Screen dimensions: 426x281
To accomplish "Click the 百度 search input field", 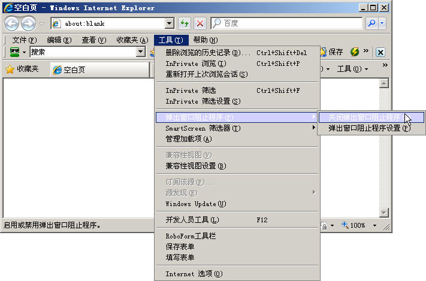I will [288, 23].
